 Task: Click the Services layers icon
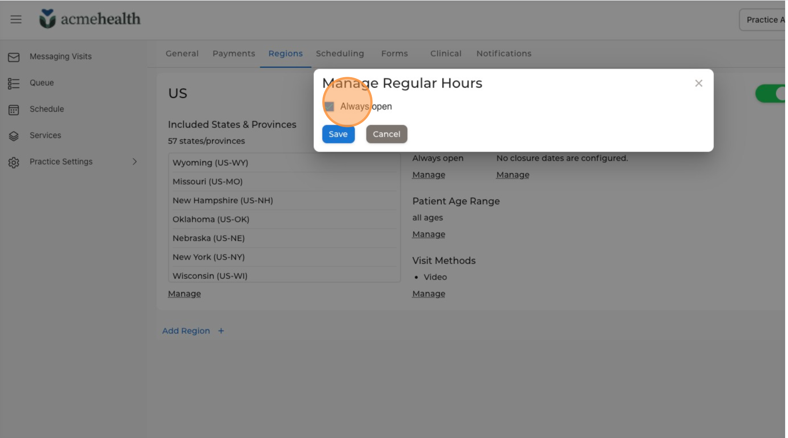click(14, 136)
